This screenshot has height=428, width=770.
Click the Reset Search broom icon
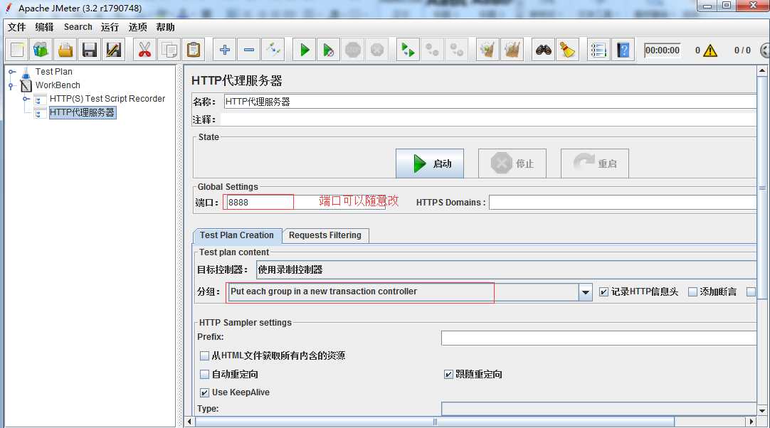567,50
